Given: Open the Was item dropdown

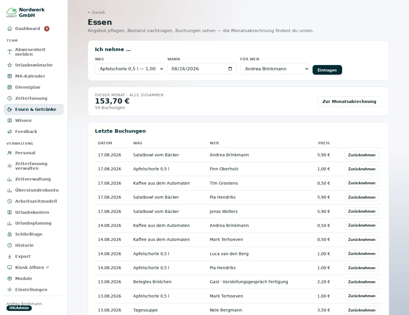Looking at the screenshot, I should [129, 69].
